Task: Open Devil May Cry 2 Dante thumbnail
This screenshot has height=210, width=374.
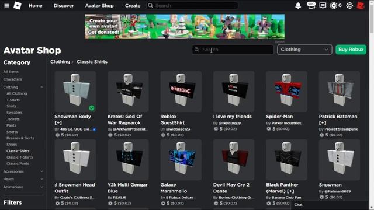Action: [x=234, y=160]
